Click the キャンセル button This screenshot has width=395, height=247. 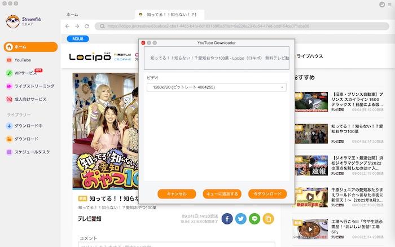coord(177,194)
